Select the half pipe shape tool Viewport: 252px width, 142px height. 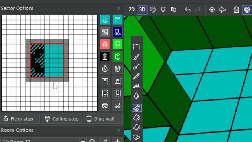click(137, 137)
